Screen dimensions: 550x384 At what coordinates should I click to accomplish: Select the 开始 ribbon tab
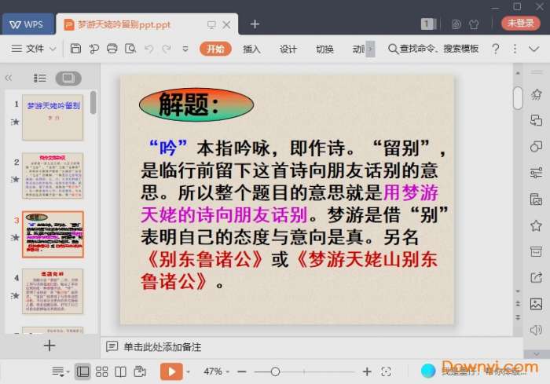coord(215,49)
